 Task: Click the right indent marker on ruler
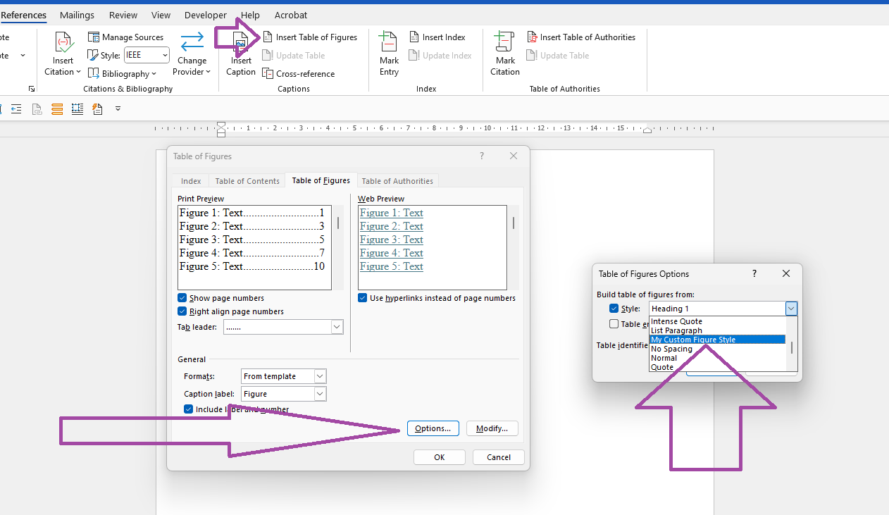click(647, 130)
